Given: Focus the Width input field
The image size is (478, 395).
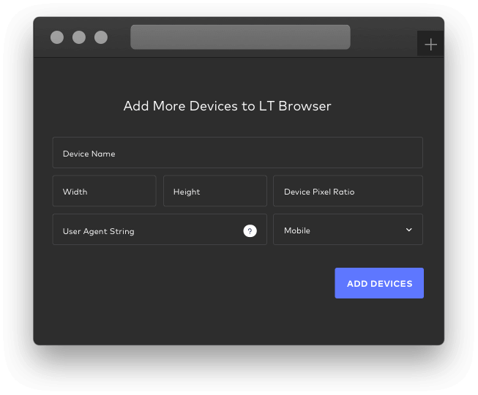Looking at the screenshot, I should [x=104, y=191].
